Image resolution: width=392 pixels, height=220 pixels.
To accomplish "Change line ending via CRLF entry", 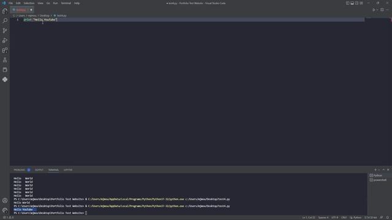I will pyautogui.click(x=344, y=218).
